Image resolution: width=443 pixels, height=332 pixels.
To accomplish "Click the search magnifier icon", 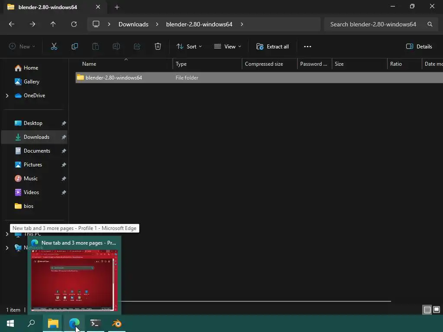I will [430, 24].
